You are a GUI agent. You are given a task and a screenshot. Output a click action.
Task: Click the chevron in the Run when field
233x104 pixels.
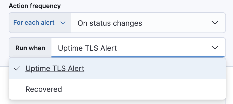click(215, 48)
